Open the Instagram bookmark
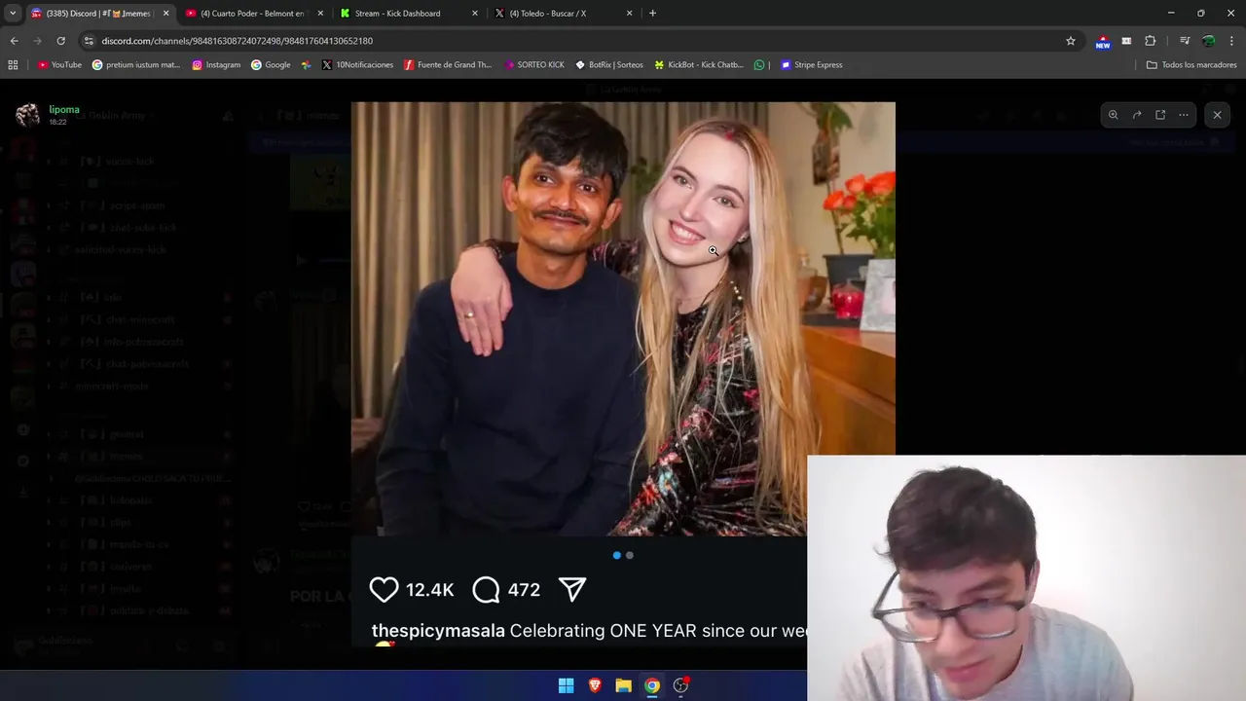 (x=216, y=65)
